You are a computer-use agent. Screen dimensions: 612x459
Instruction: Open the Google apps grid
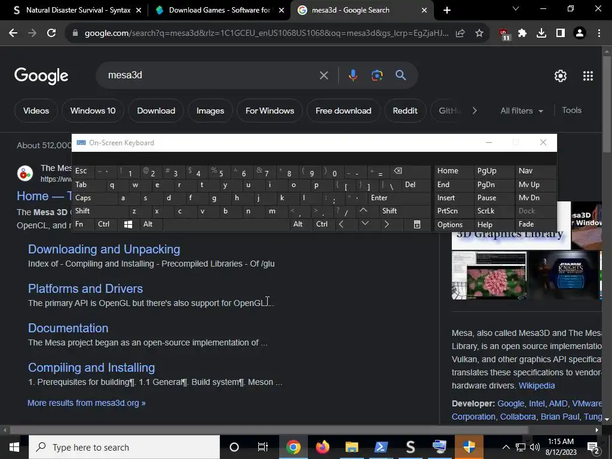point(588,76)
